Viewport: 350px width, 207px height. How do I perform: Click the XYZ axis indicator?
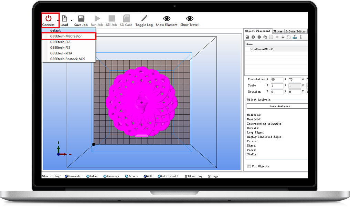coord(64,149)
